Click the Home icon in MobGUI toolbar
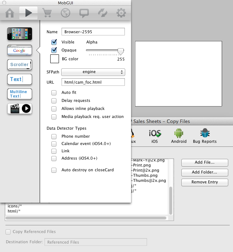This screenshot has width=233, height=252. [x=10, y=14]
